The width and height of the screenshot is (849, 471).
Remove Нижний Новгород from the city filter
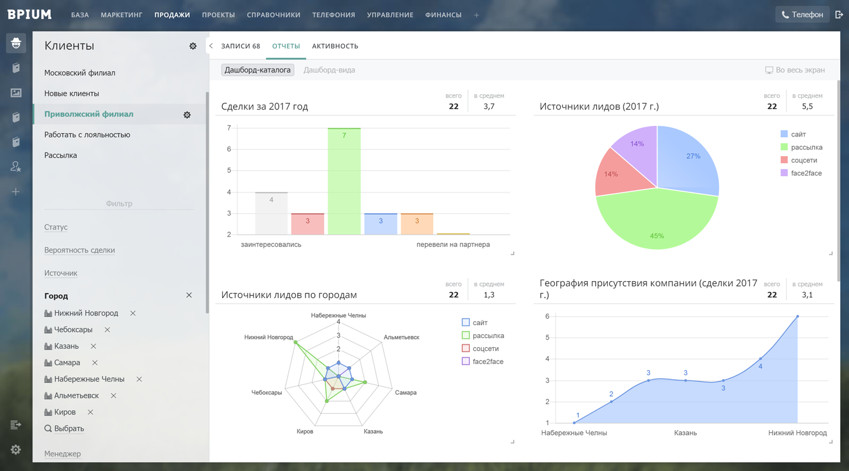coord(133,313)
